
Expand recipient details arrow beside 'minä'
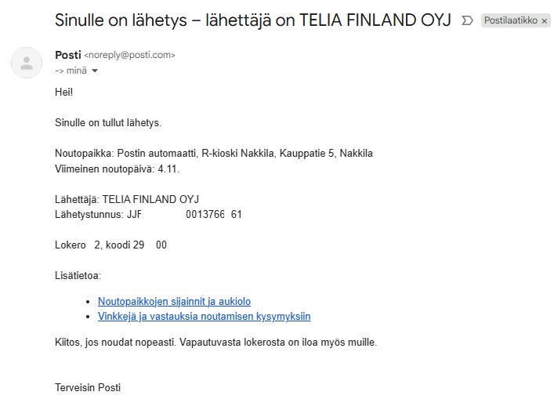pos(95,71)
